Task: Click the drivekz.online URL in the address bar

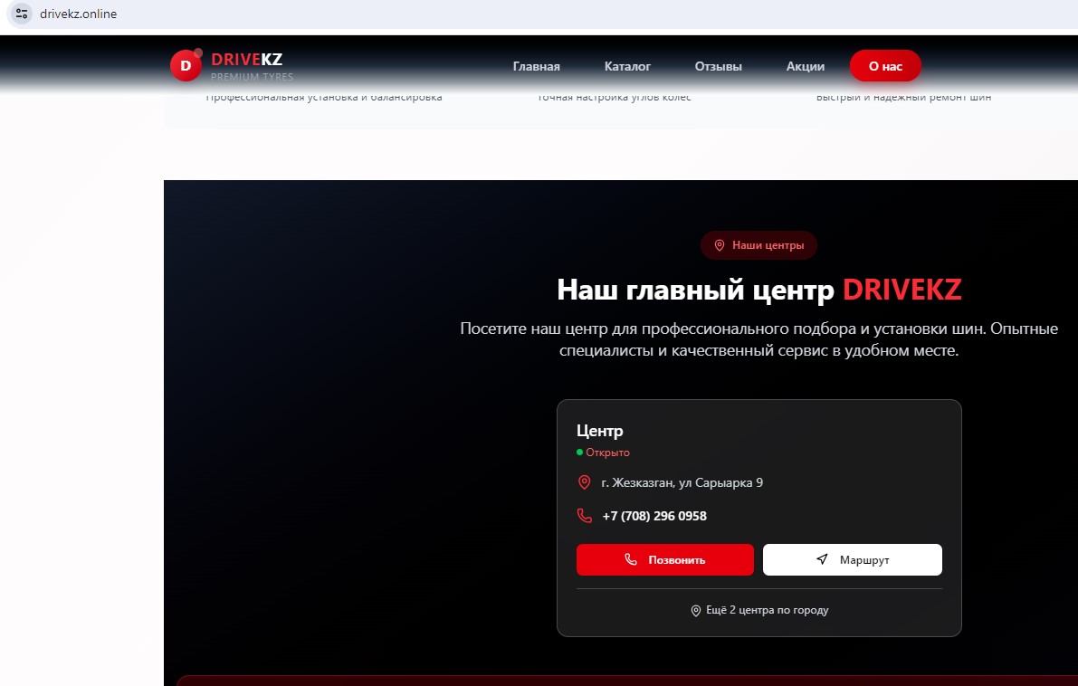Action: click(x=79, y=14)
